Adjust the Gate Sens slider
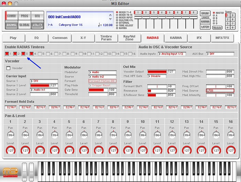This screenshot has height=182, width=241. (x=98, y=90)
